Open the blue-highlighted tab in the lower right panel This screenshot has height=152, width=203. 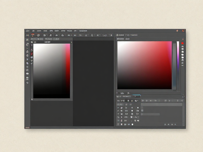tap(136, 96)
